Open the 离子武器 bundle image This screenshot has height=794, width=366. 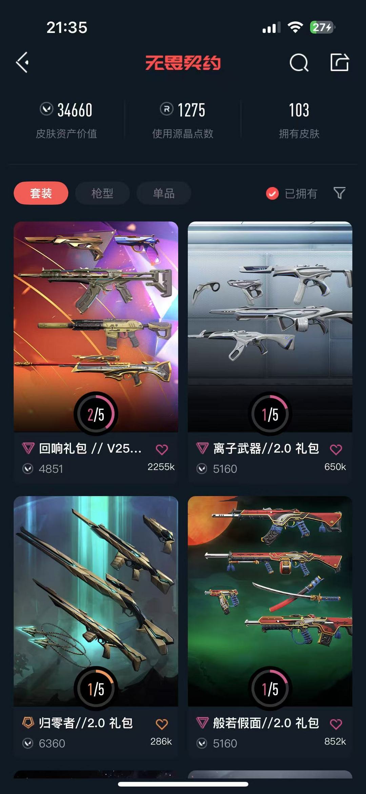tap(270, 327)
